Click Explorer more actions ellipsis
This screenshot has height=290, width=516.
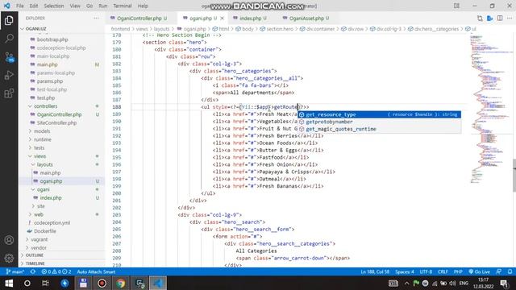[96, 19]
